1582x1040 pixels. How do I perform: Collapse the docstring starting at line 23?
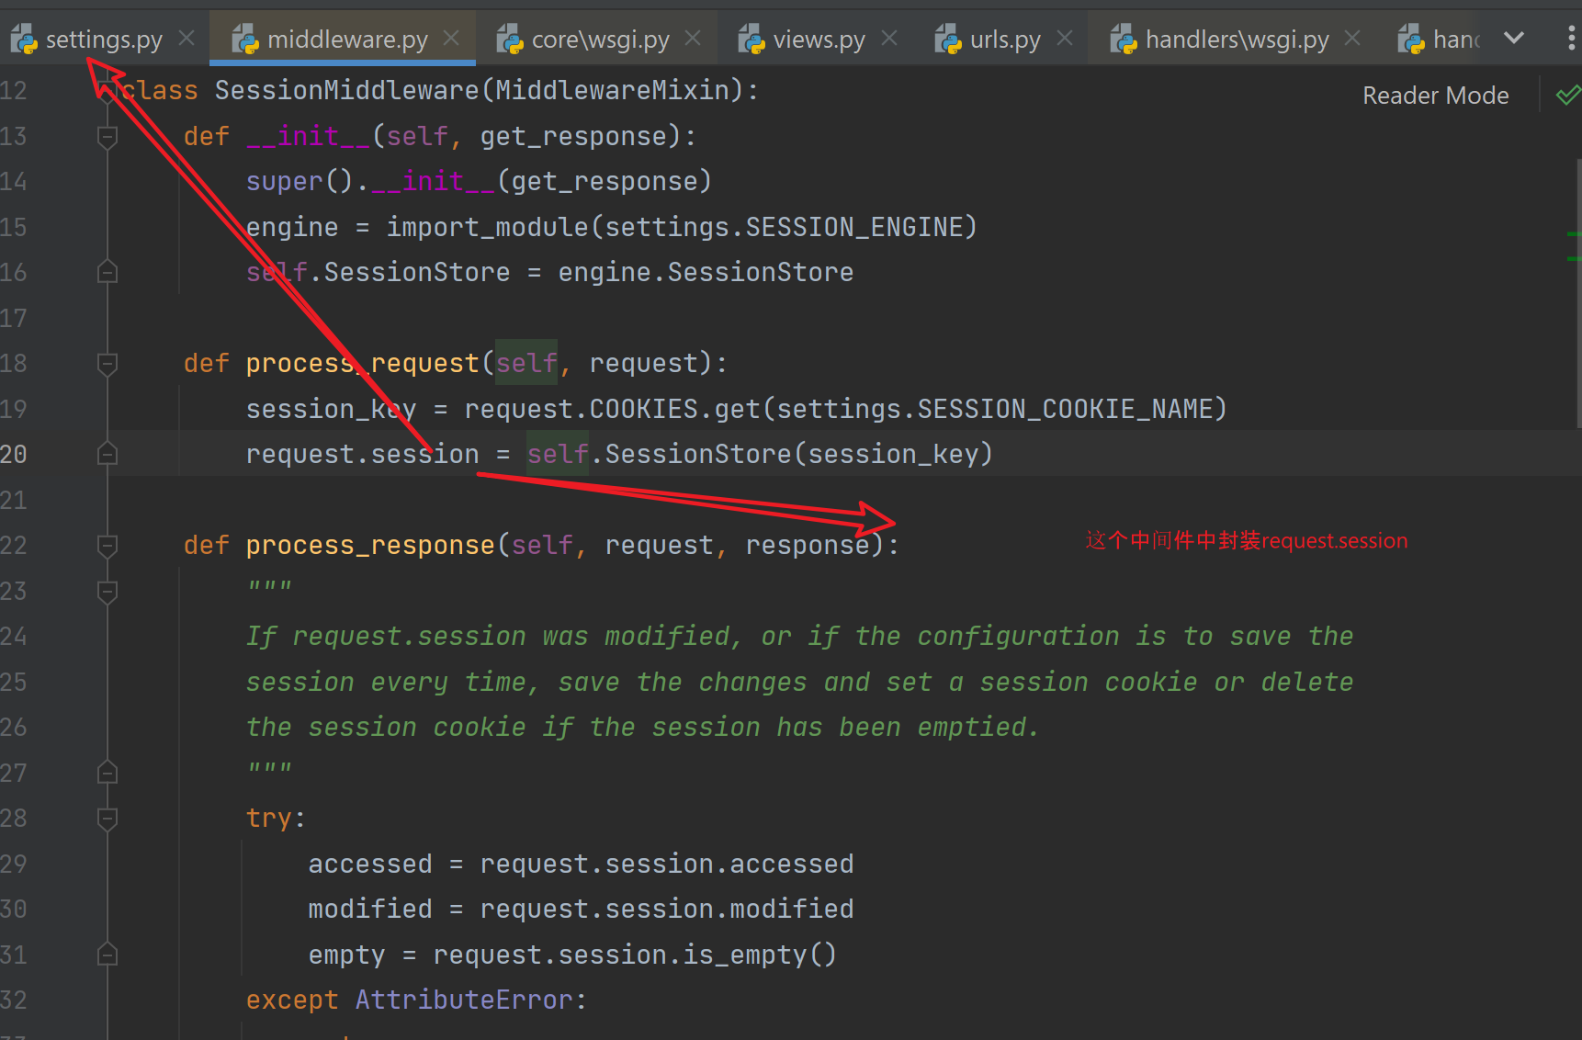tap(107, 591)
